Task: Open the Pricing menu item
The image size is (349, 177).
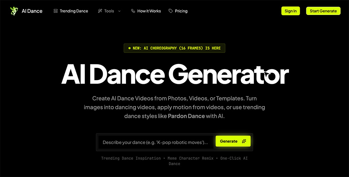Action: (x=181, y=11)
